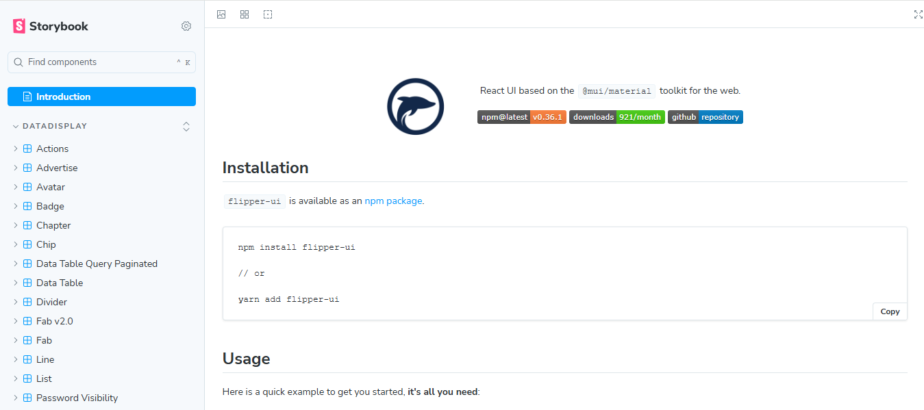Click the Advertise component grid icon
924x410 pixels.
click(x=27, y=168)
